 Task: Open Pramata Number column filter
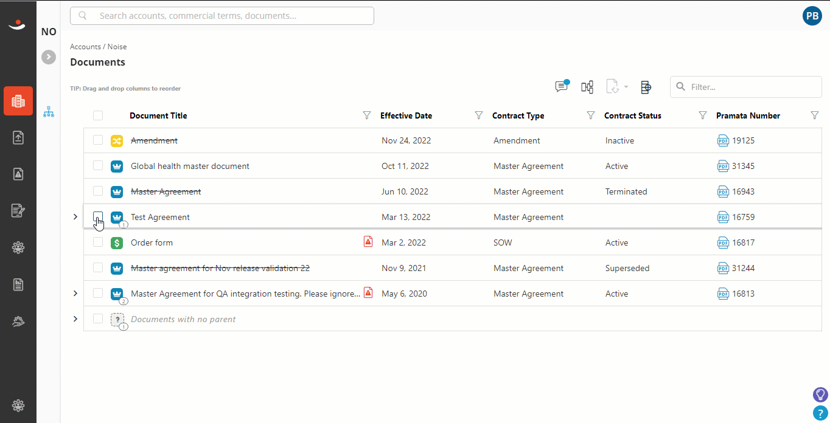(x=815, y=115)
